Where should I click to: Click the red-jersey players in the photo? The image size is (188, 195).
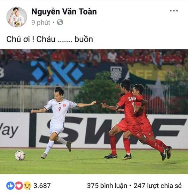click(136, 119)
